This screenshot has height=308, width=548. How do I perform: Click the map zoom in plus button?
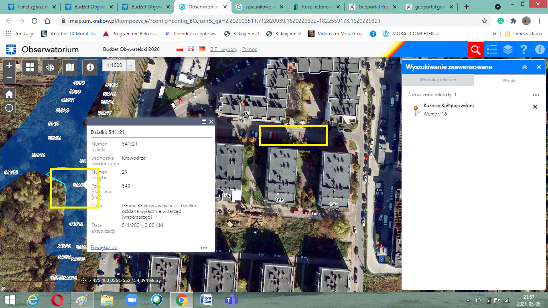[9, 65]
